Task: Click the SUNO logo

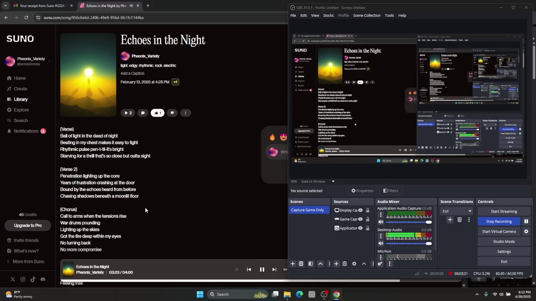Action: (x=20, y=39)
